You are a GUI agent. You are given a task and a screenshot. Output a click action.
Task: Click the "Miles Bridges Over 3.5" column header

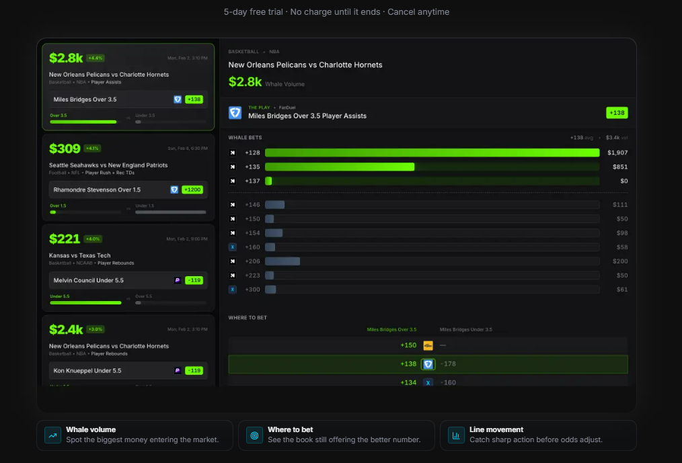tap(391, 329)
